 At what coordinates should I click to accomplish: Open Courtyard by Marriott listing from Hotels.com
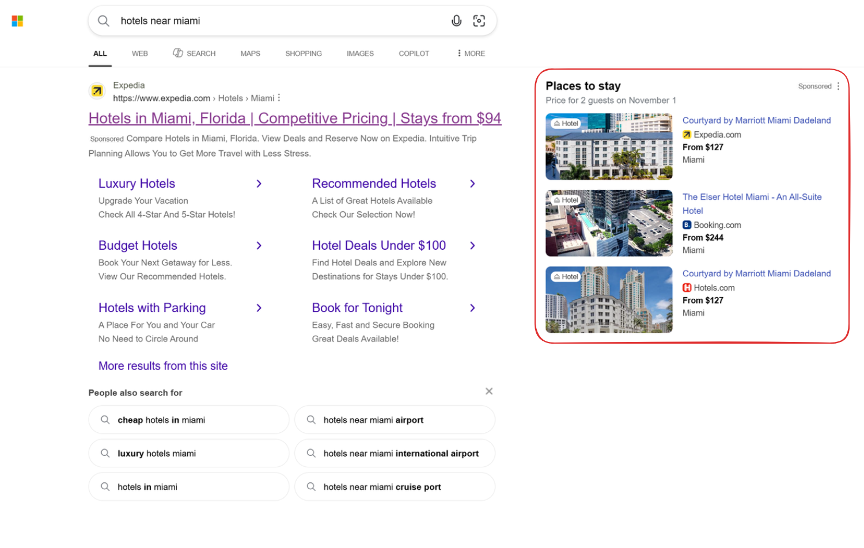pyautogui.click(x=757, y=273)
